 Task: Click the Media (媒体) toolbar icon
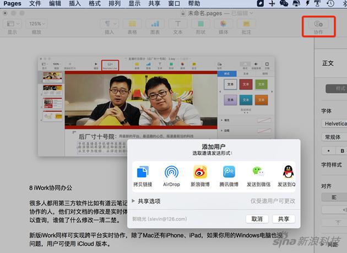point(224,24)
